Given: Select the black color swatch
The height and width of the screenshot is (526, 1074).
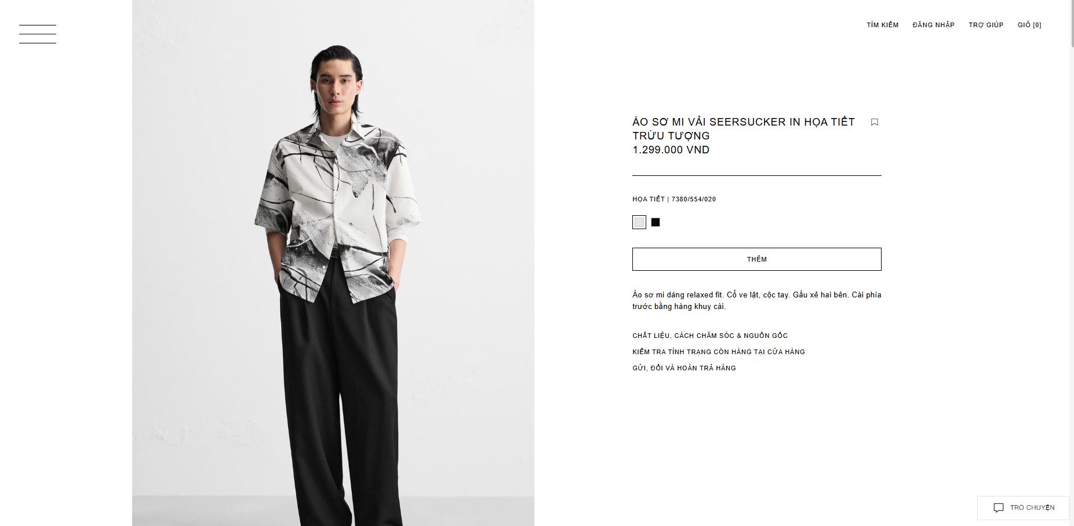Looking at the screenshot, I should point(656,222).
